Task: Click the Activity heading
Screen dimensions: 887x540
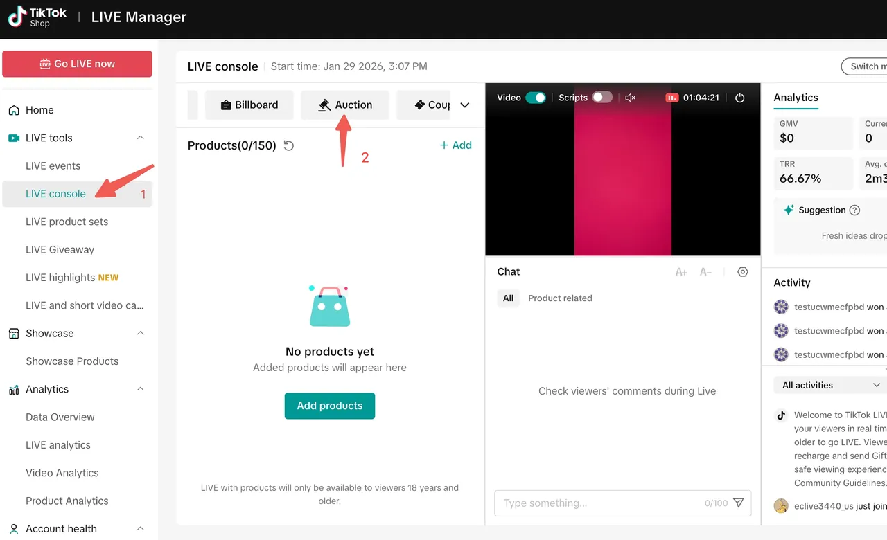Action: (792, 282)
